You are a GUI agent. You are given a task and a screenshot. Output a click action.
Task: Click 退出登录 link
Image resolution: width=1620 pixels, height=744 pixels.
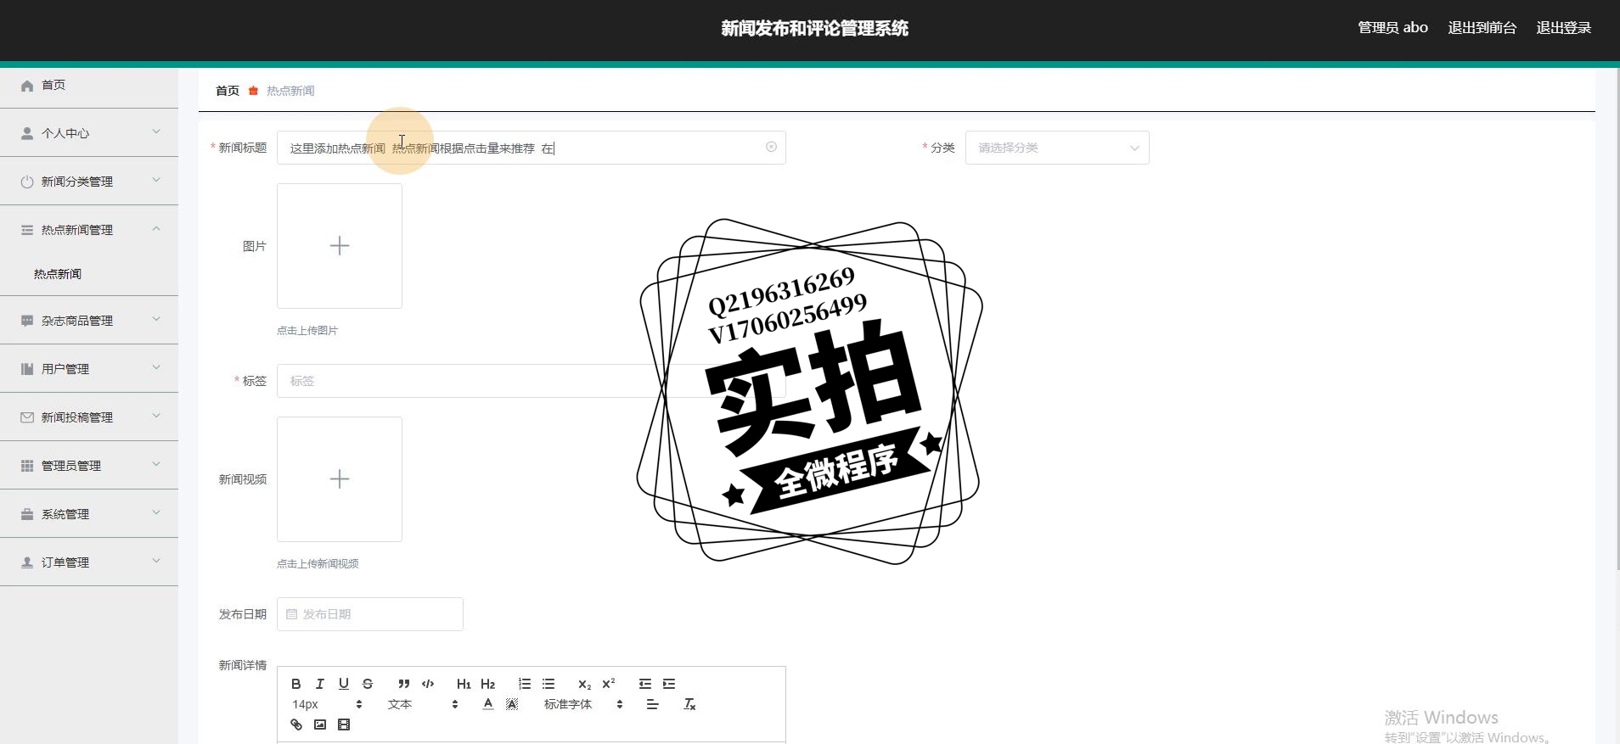click(1563, 28)
